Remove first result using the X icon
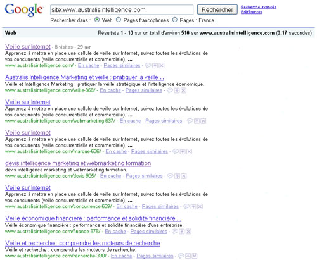Viewport: 317px width, 260px height. tap(162, 66)
